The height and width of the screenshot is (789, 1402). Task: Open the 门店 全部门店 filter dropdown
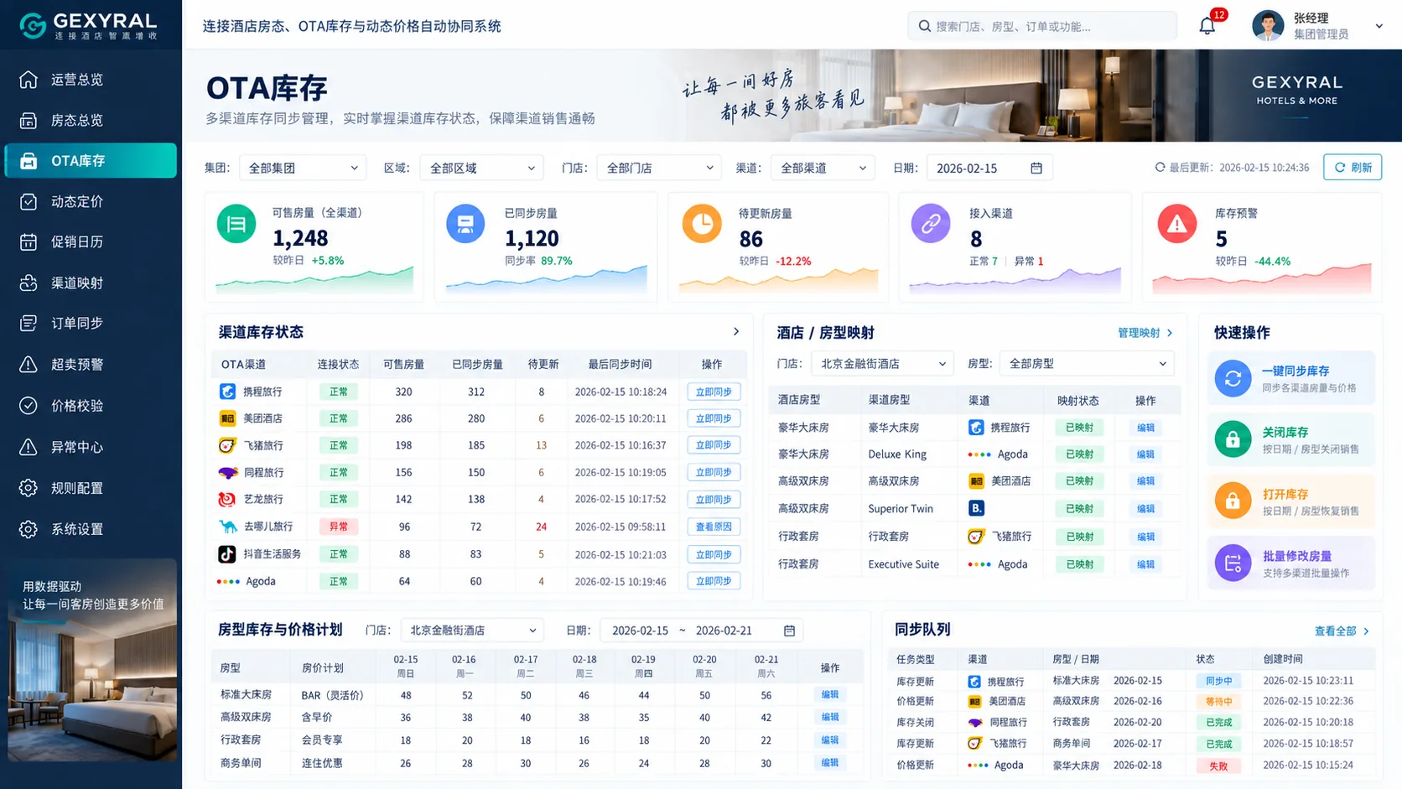[659, 168]
